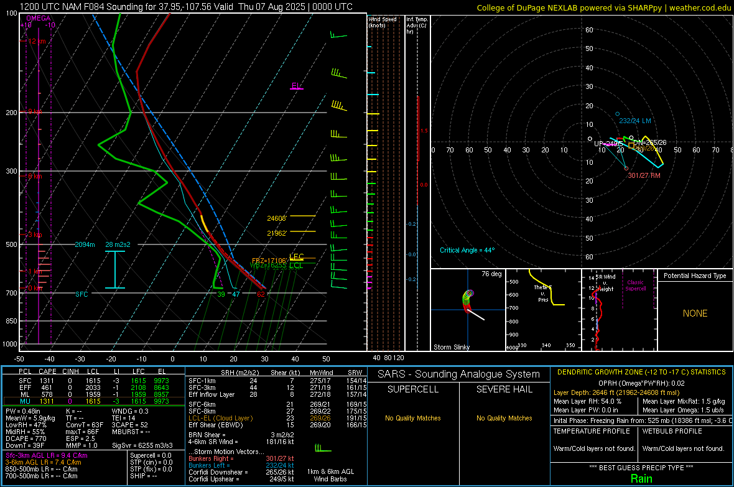Click the Potential Hazard Type header

(695, 276)
